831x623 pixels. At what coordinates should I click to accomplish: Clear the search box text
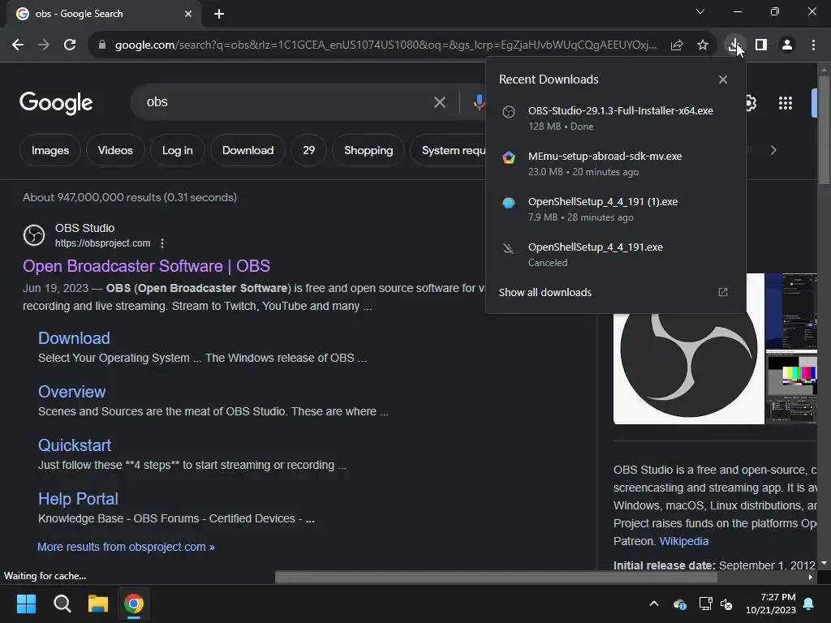coord(439,102)
